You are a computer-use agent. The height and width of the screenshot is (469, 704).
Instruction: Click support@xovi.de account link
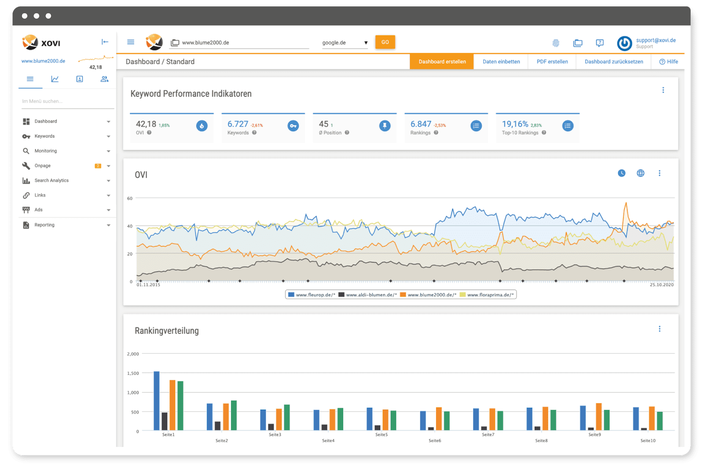tap(656, 40)
